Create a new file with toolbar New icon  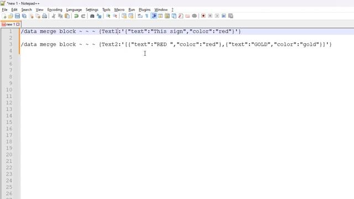coord(4,16)
